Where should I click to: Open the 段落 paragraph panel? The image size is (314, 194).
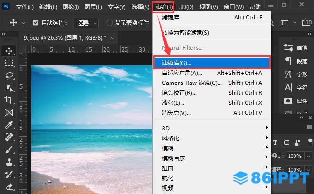click(x=295, y=61)
